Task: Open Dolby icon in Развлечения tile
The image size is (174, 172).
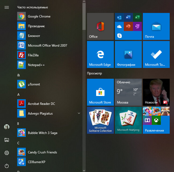Action: coord(147,120)
